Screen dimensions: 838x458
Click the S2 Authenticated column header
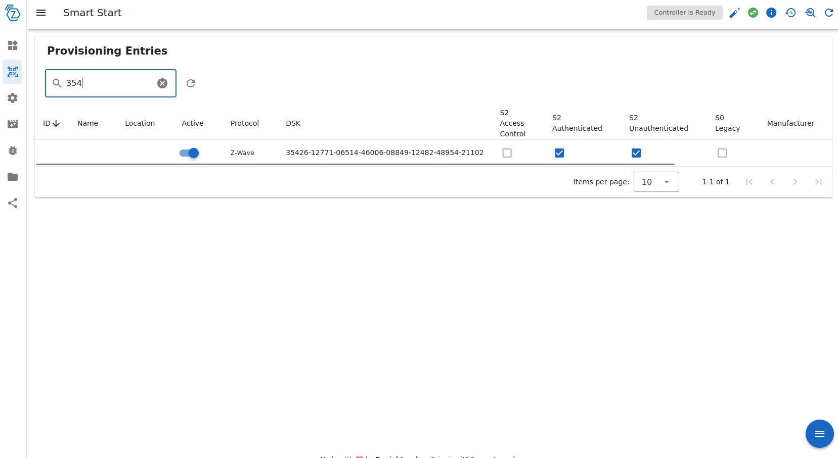[x=577, y=123]
